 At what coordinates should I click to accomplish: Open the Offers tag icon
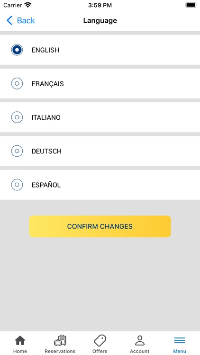tap(100, 340)
